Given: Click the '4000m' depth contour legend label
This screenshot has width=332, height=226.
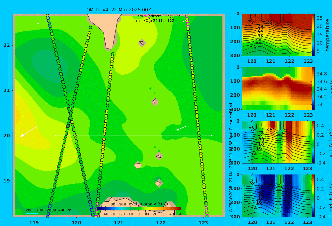Looking at the screenshot, I should [x=65, y=210].
